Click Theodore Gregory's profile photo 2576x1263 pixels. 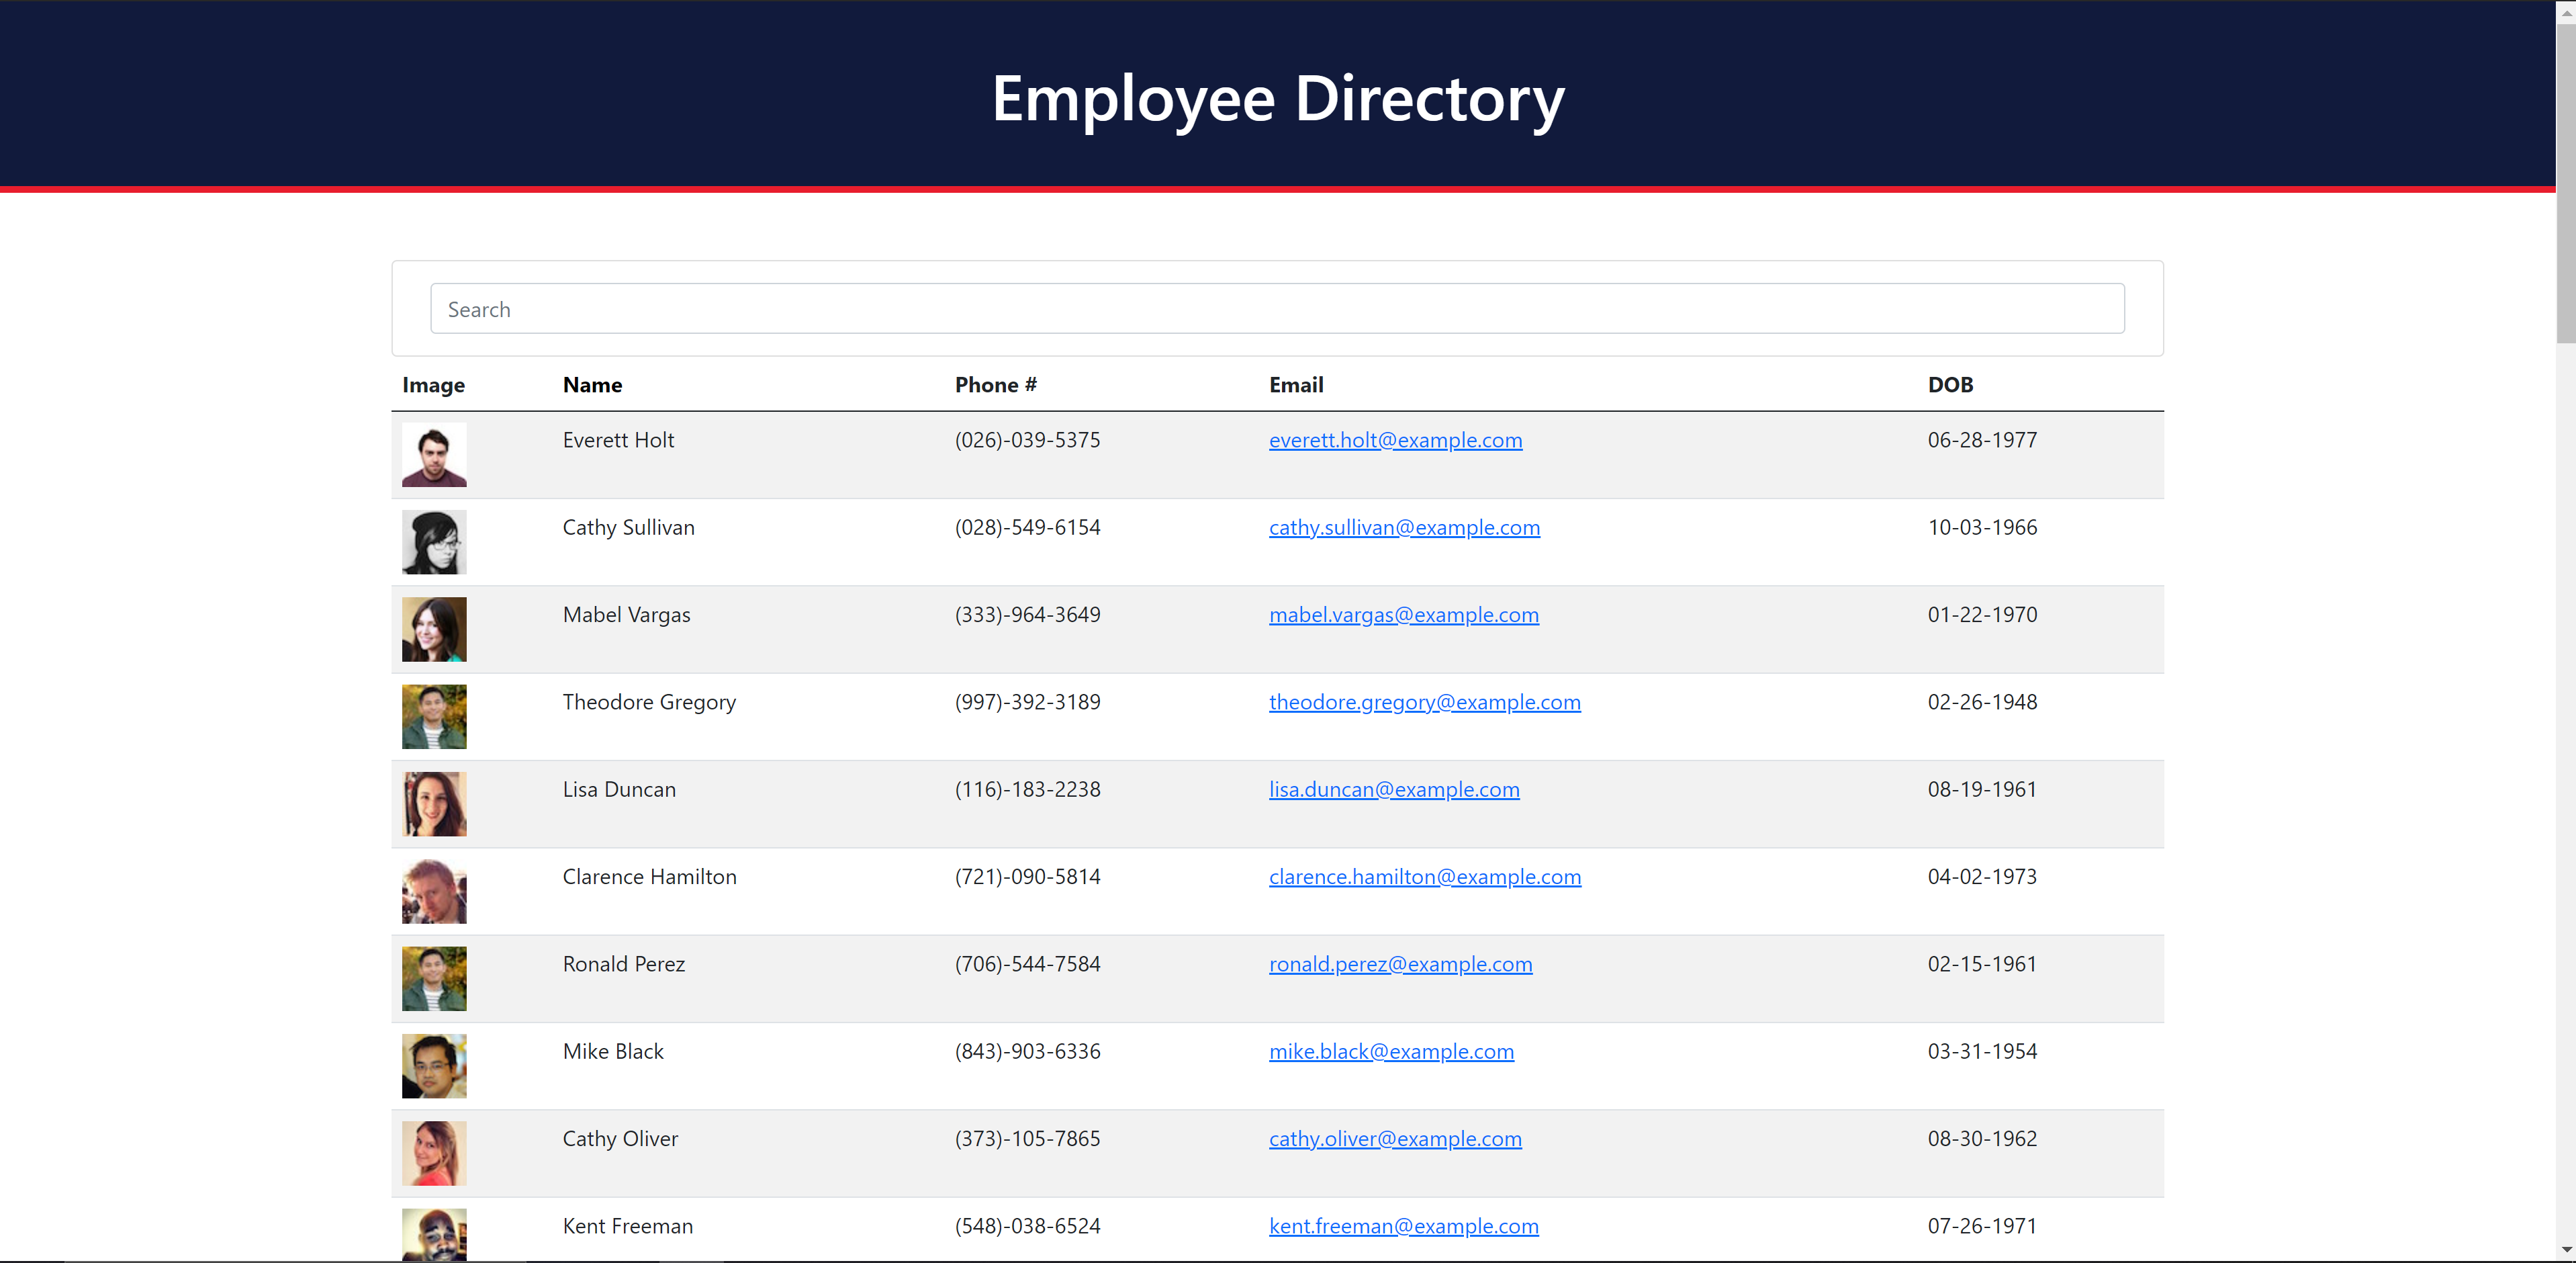(x=434, y=717)
